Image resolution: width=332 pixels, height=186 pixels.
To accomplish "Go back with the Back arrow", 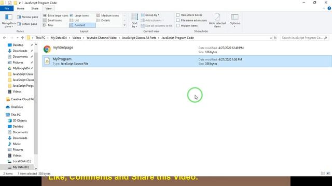I will point(5,38).
